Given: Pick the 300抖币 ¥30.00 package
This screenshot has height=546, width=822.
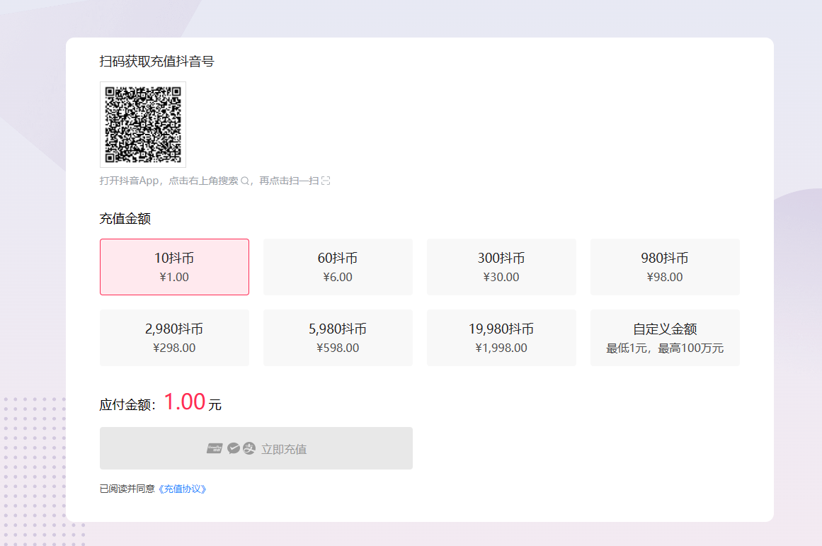Looking at the screenshot, I should [x=501, y=267].
